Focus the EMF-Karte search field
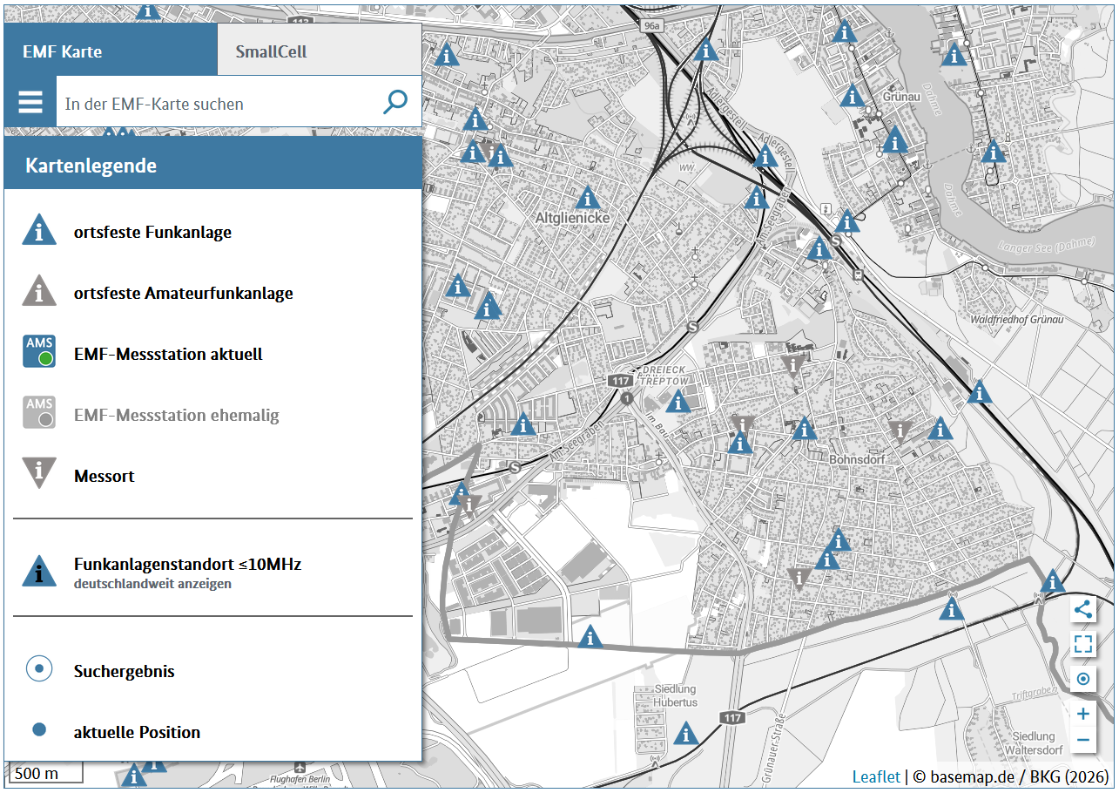Screen dimensions: 1119x793 tap(219, 103)
